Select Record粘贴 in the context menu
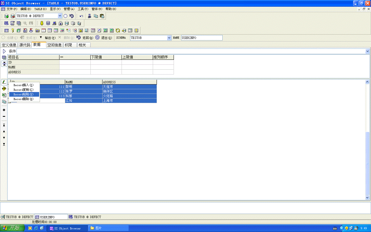Screen dimensions: 371x232 point(23,94)
